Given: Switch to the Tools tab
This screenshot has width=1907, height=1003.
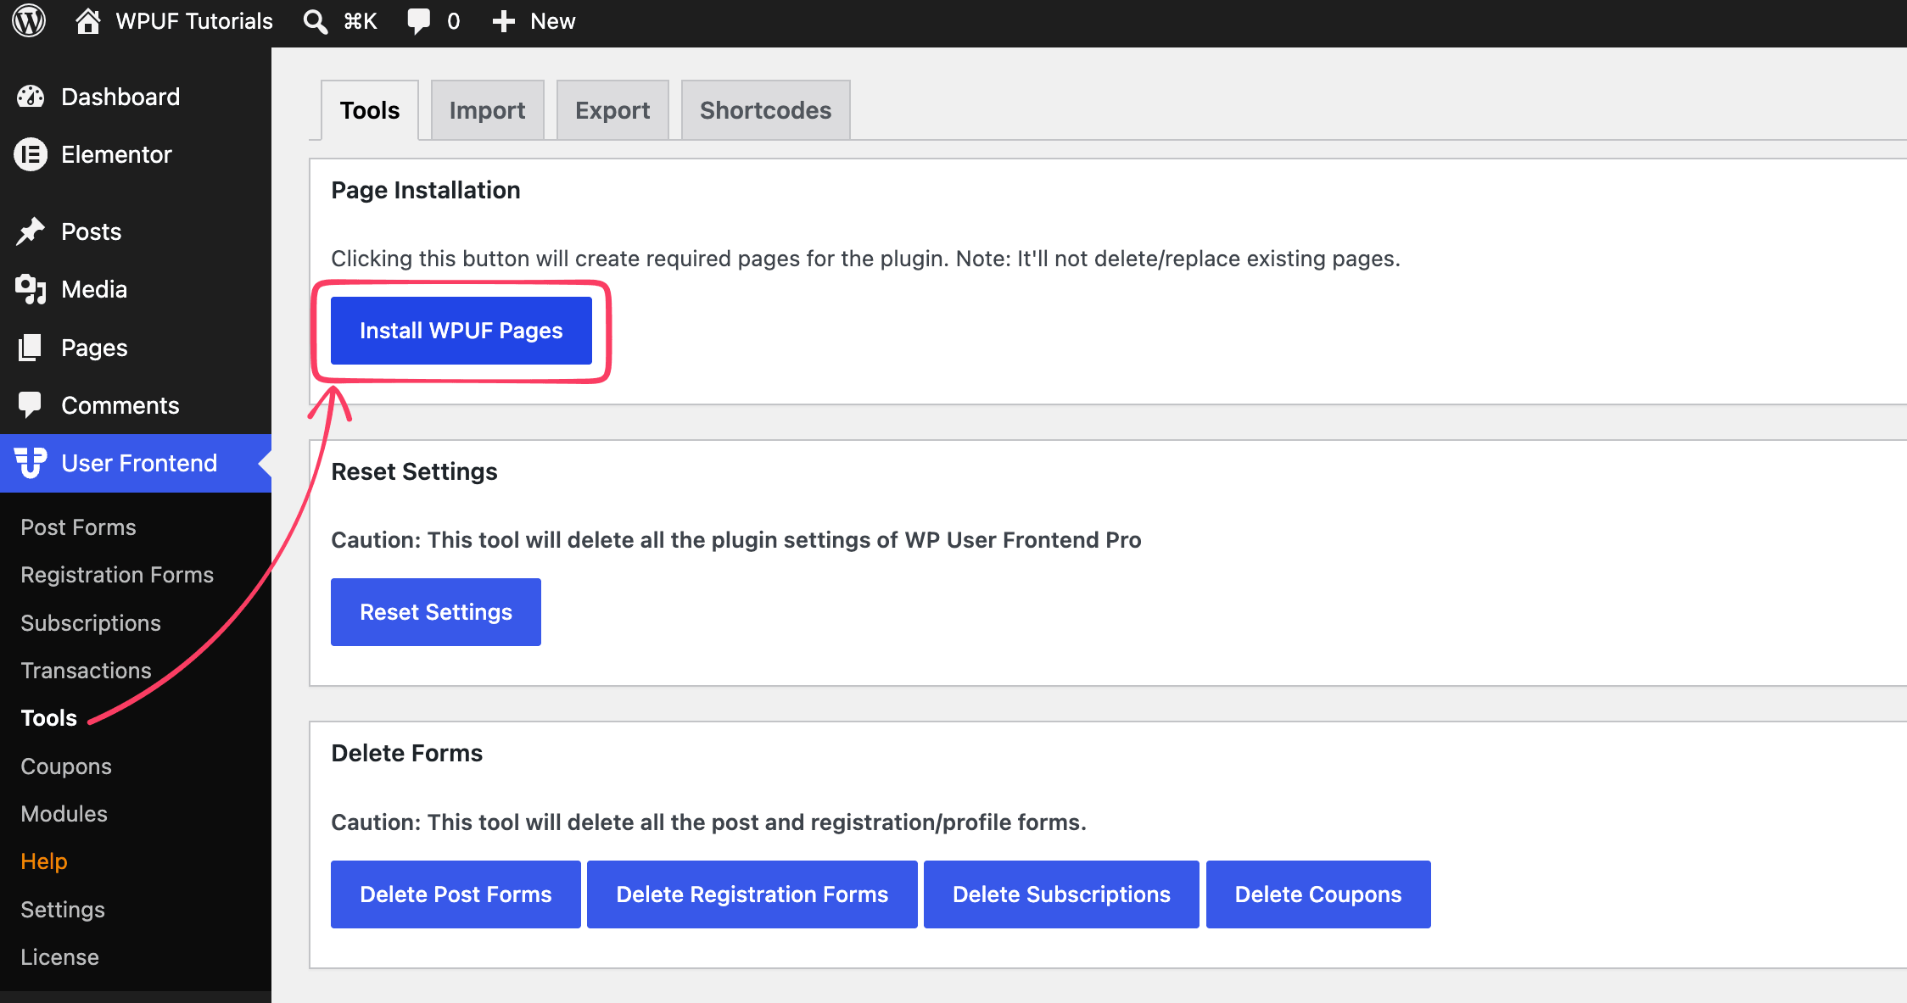Looking at the screenshot, I should (370, 110).
